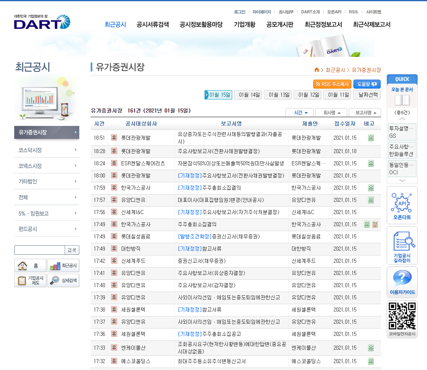Select the 01월 12일 date tab

click(x=307, y=95)
